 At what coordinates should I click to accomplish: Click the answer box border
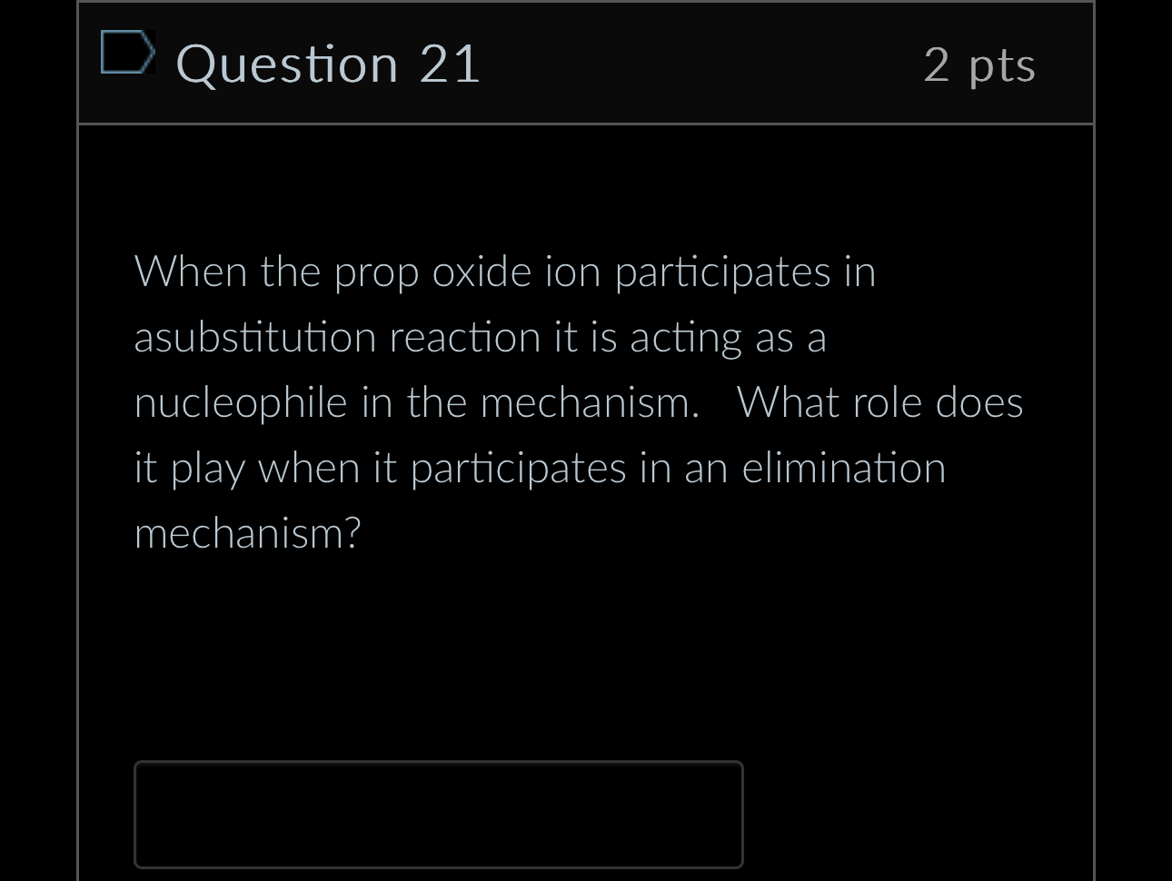[439, 763]
